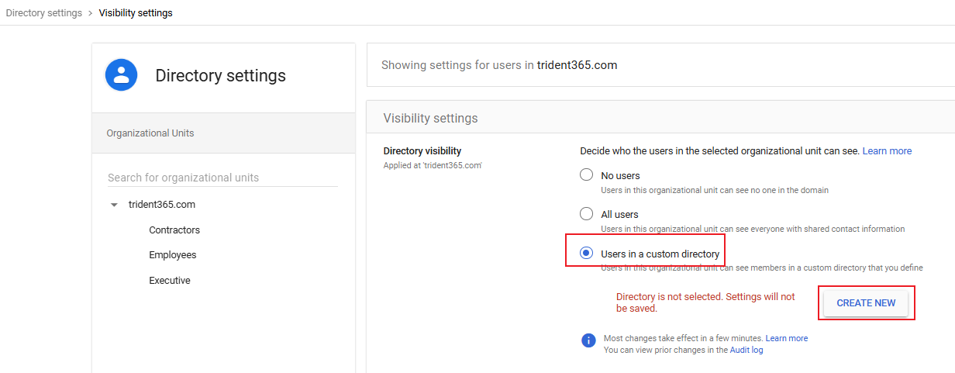Open the Contractors organizational unit

coord(174,230)
